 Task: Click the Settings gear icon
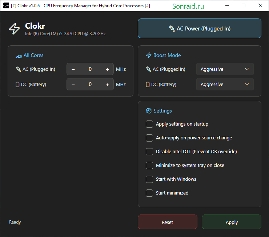(149, 111)
